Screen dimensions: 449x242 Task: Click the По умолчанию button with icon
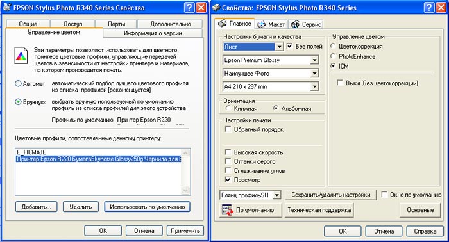pos(251,210)
